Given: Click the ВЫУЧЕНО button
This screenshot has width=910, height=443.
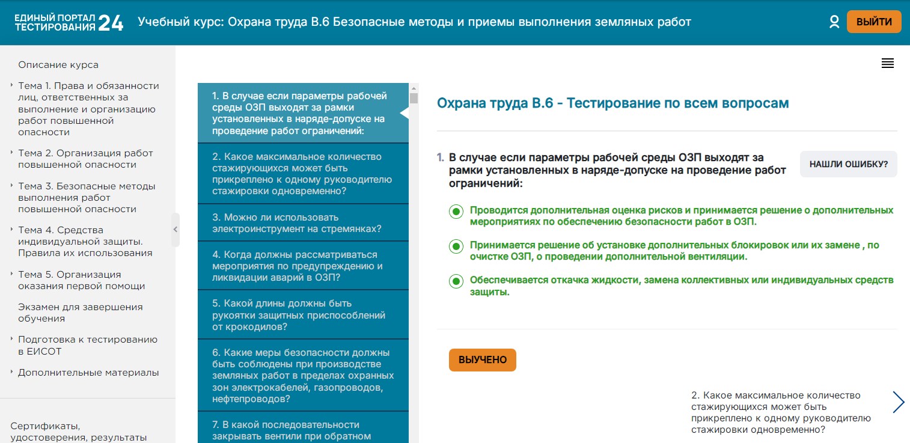Looking at the screenshot, I should pyautogui.click(x=482, y=360).
